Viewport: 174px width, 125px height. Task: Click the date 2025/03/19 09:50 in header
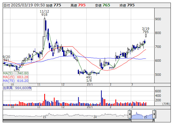pyautogui.click(x=28, y=5)
